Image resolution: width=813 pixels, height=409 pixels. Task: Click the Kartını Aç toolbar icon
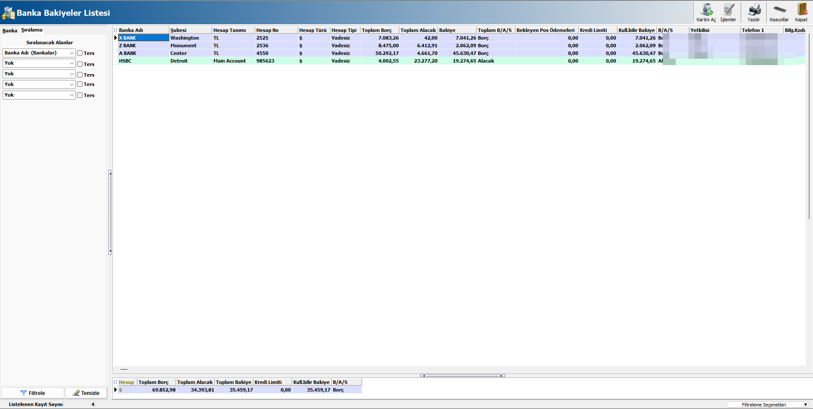[706, 10]
